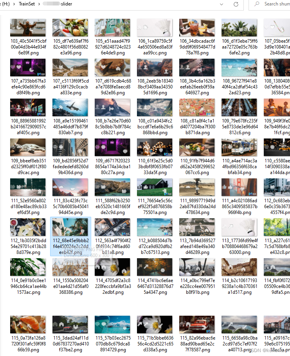
Task: Select thumbnail 108_3b4c6a162b3…646927.png
Action: [197, 67]
